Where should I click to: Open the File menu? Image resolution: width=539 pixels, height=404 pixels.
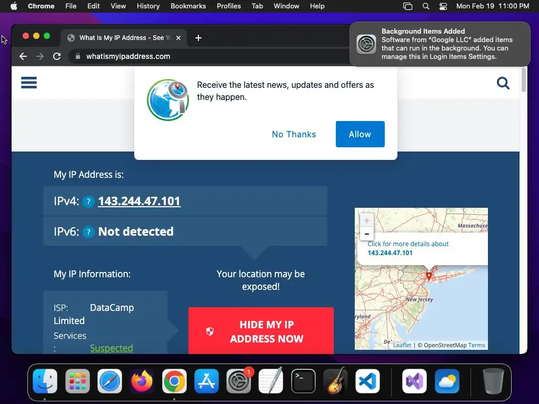71,6
